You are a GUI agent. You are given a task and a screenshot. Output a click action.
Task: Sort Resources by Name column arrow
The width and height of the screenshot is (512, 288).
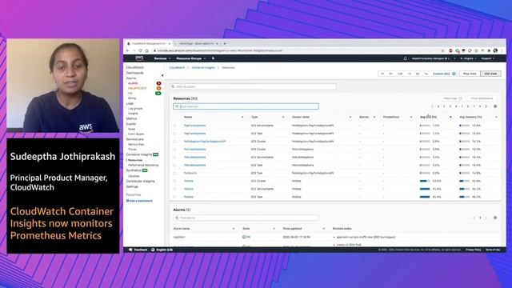coord(242,117)
